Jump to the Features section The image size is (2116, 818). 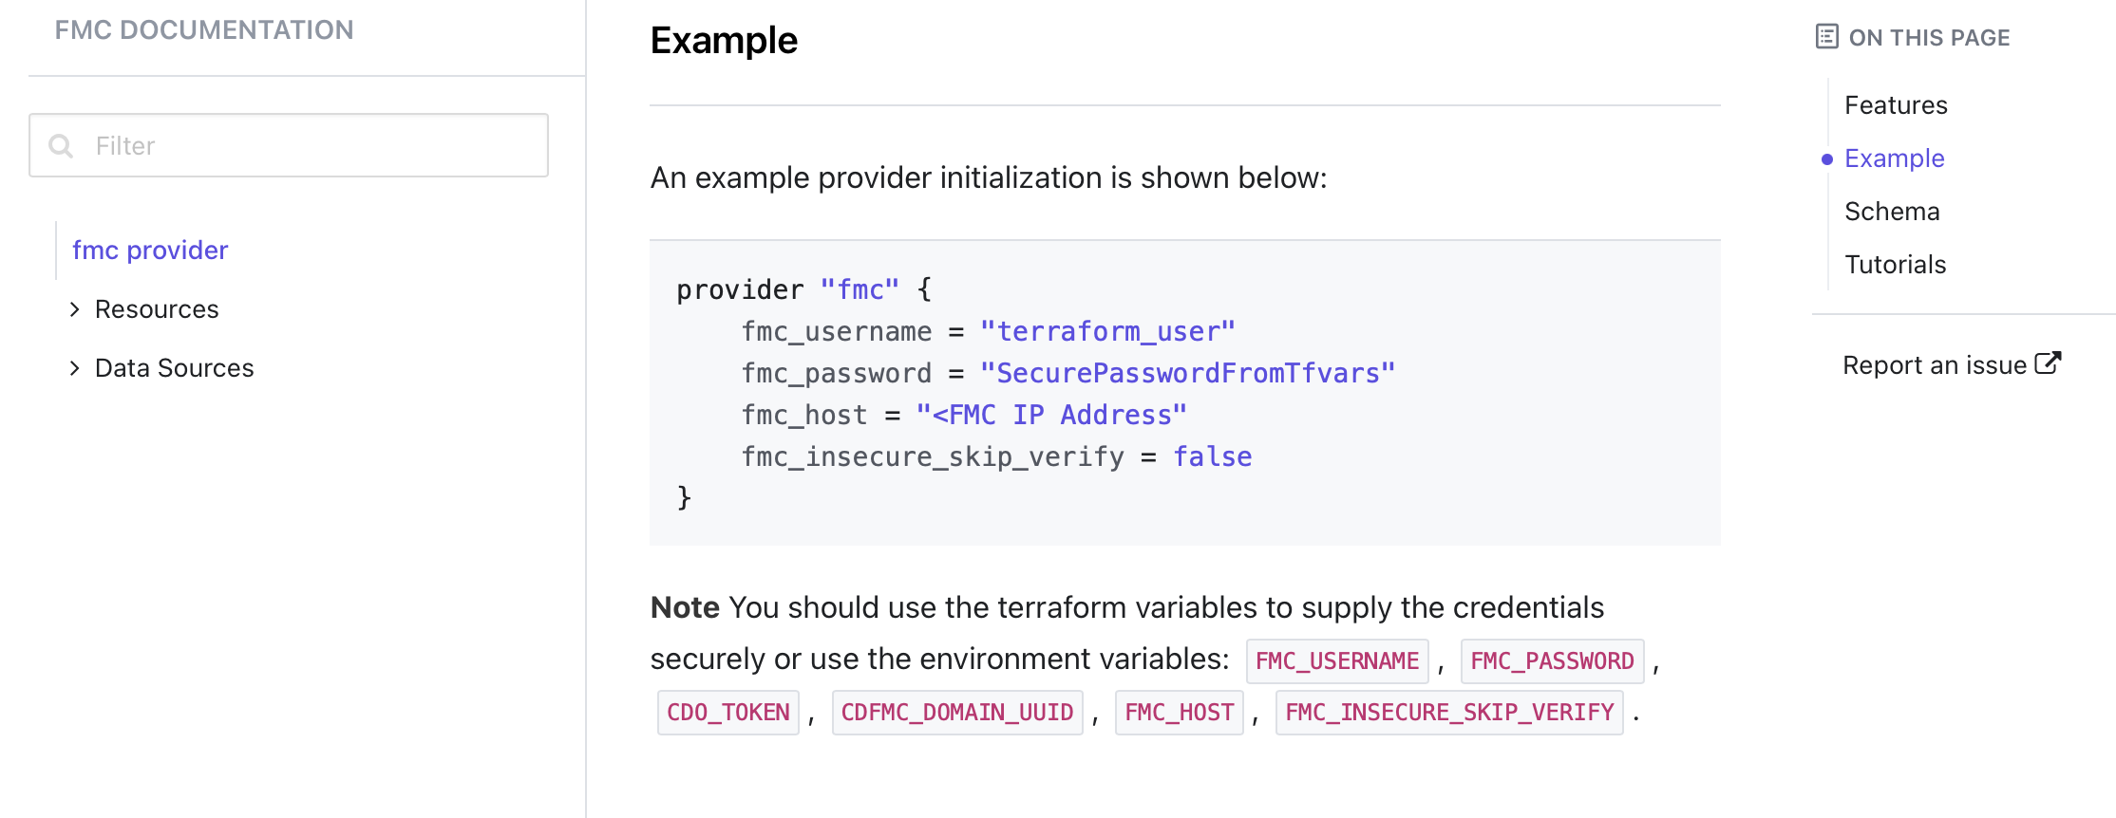(x=1896, y=105)
